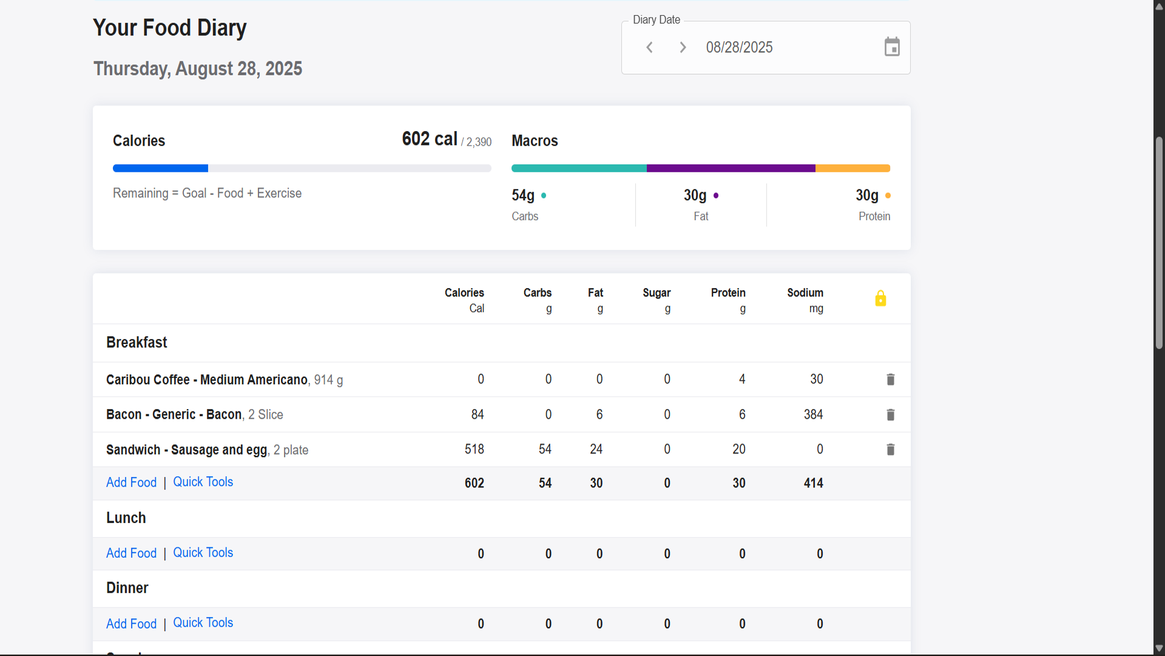Click the purple fat macro bar segment
Image resolution: width=1165 pixels, height=656 pixels.
[x=731, y=168]
